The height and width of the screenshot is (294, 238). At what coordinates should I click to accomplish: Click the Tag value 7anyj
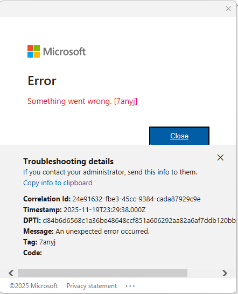coord(47,242)
